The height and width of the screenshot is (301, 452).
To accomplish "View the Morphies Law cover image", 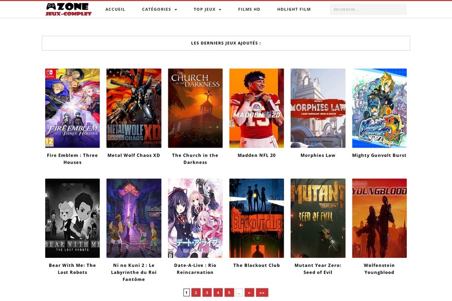I will tap(318, 108).
